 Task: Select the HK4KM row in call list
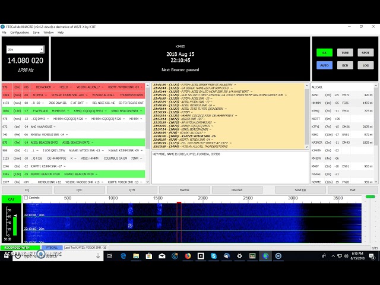coord(342,103)
